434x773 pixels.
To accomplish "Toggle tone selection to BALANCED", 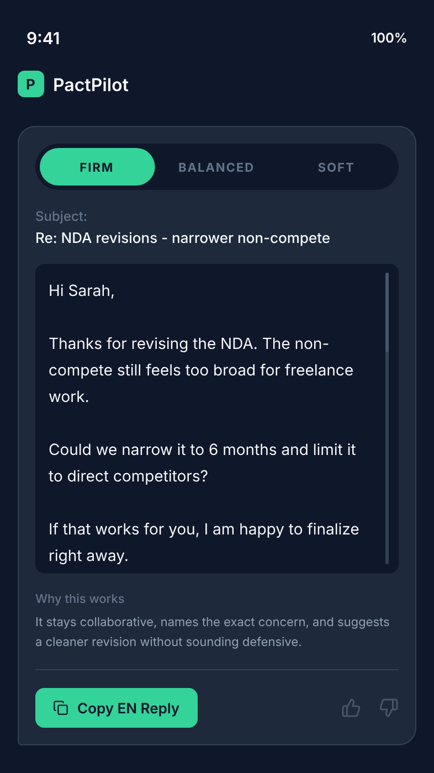I will [215, 167].
